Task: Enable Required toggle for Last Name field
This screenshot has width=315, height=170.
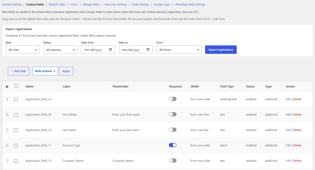Action: tap(173, 130)
